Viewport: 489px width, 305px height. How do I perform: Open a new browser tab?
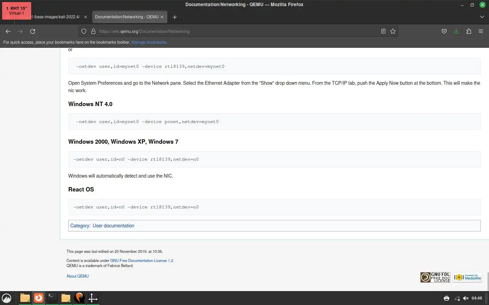tap(175, 17)
